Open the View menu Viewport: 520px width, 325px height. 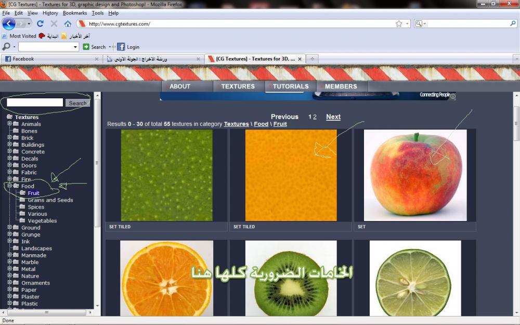tap(32, 13)
